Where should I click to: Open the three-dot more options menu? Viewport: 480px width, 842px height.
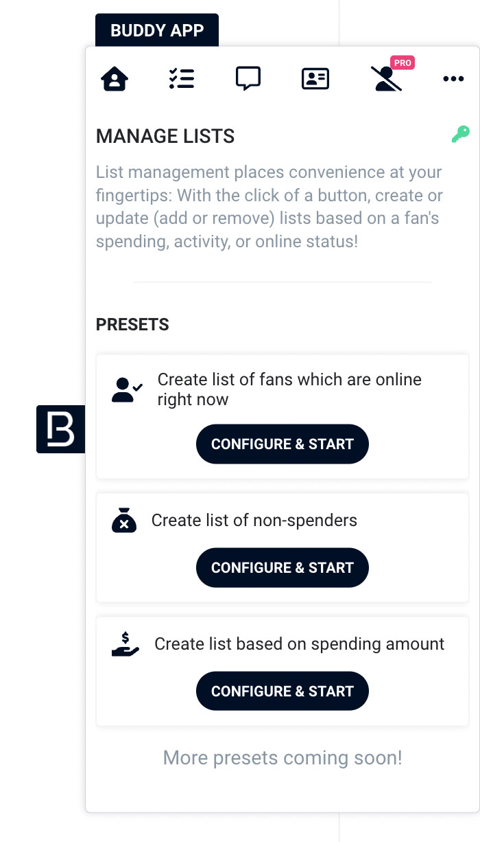click(453, 79)
